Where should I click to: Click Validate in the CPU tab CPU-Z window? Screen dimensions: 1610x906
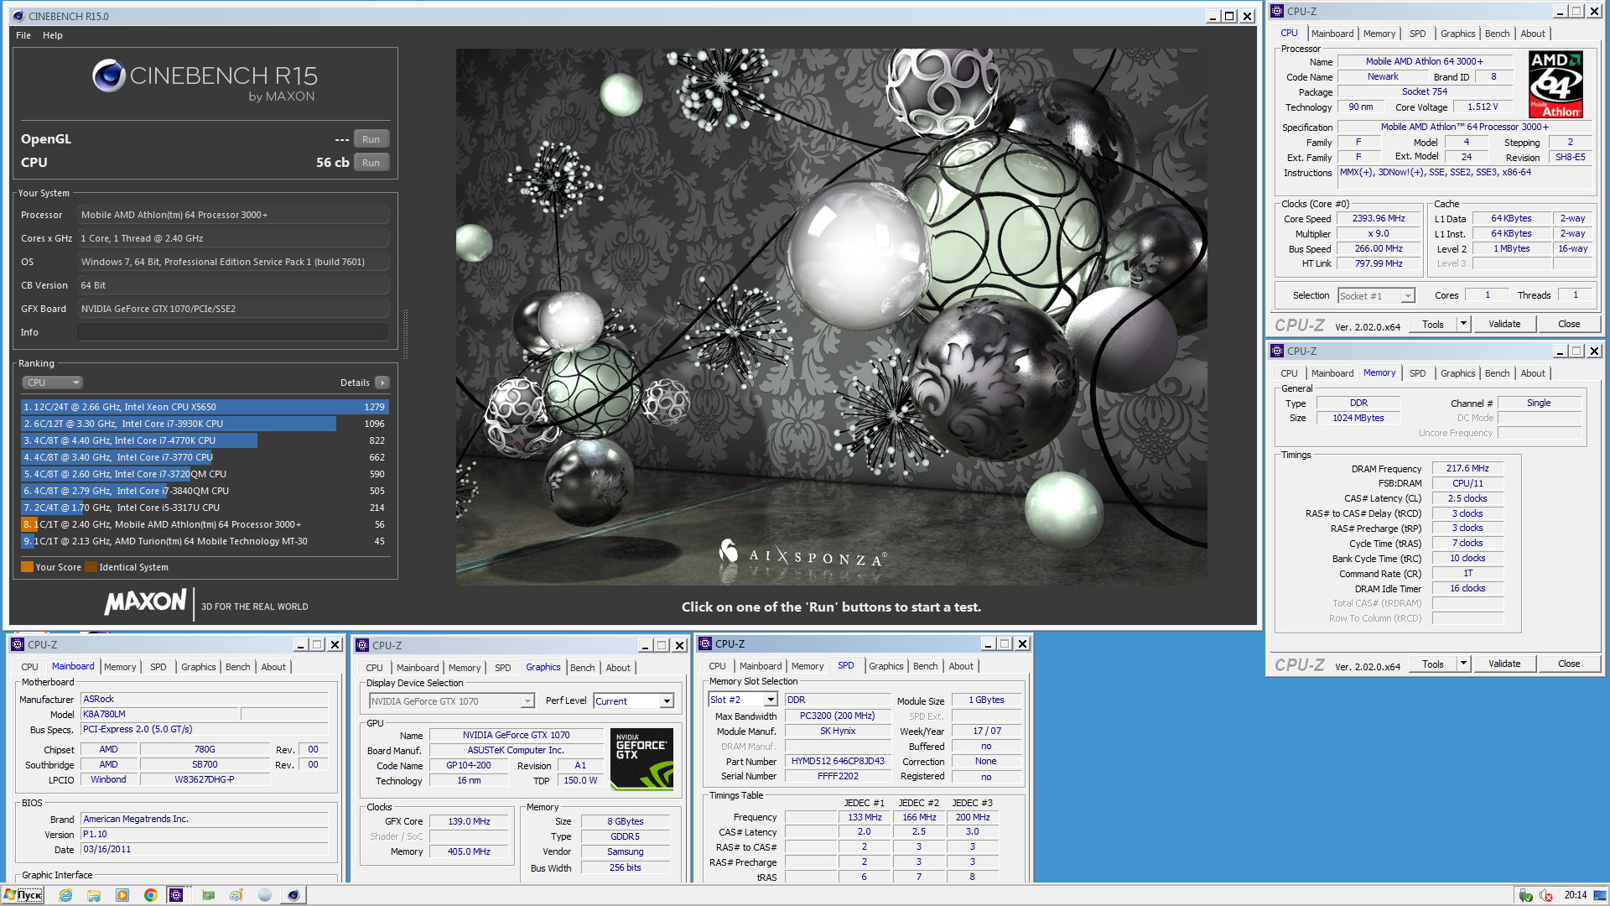pyautogui.click(x=1504, y=324)
